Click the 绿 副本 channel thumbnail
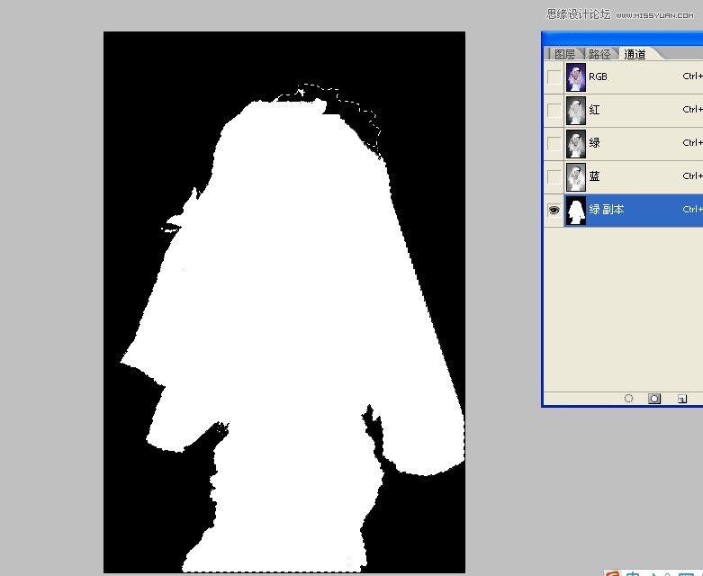Screen dimensions: 703x576 coord(576,210)
